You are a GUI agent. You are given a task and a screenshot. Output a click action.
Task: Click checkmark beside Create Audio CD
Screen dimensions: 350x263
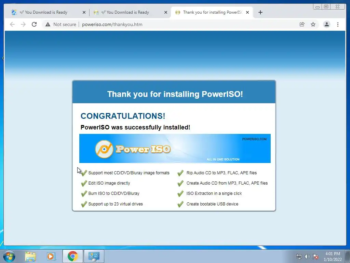pos(180,183)
